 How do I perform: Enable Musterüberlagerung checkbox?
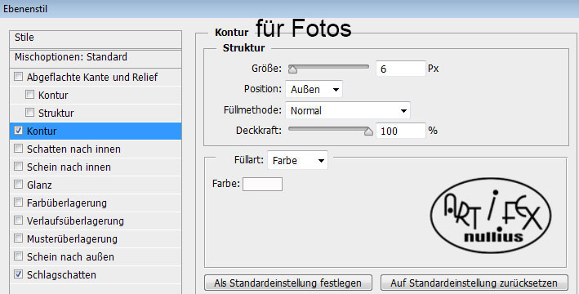pos(18,238)
